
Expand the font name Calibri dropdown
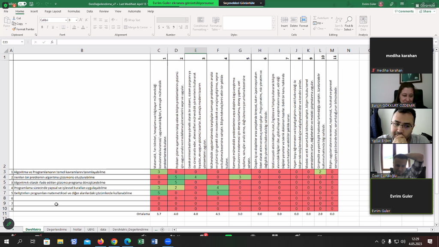66,20
